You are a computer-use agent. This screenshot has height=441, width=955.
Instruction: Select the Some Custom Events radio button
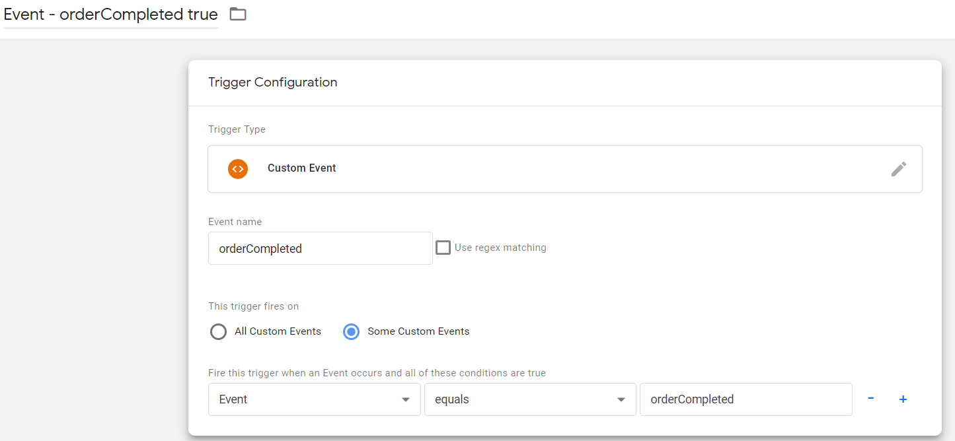352,331
